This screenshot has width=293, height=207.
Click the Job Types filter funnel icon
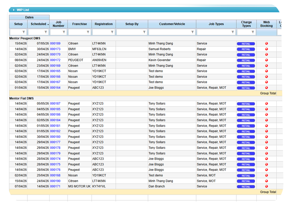[232, 33]
